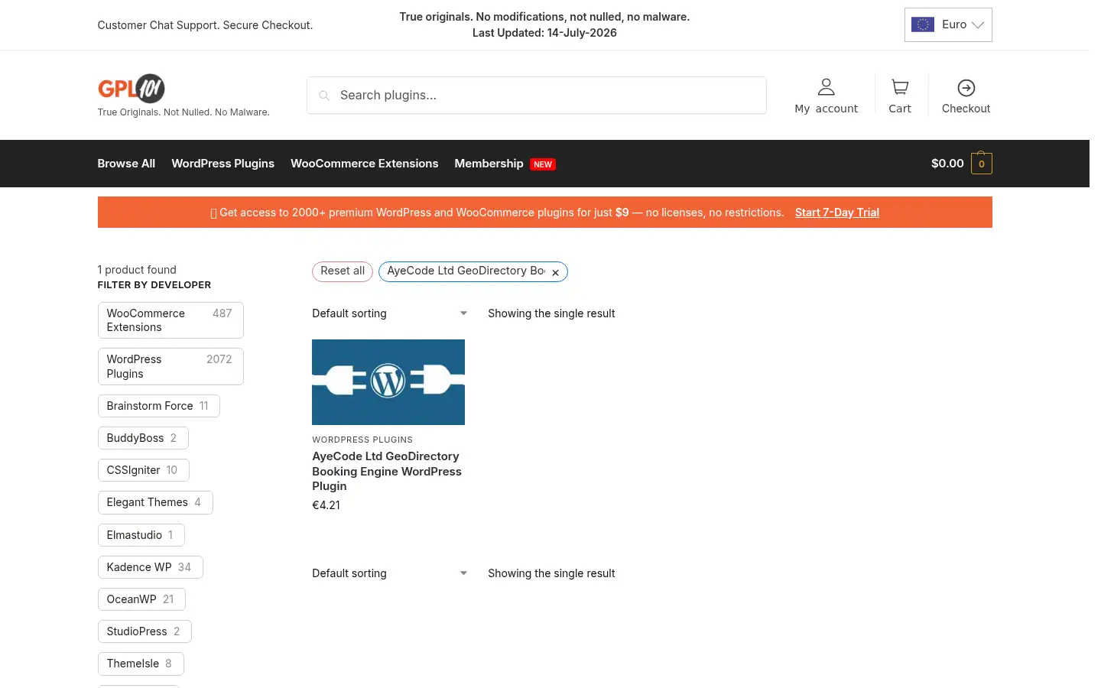Filter by CSSIgniter developer
This screenshot has height=688, width=1101.
[143, 470]
